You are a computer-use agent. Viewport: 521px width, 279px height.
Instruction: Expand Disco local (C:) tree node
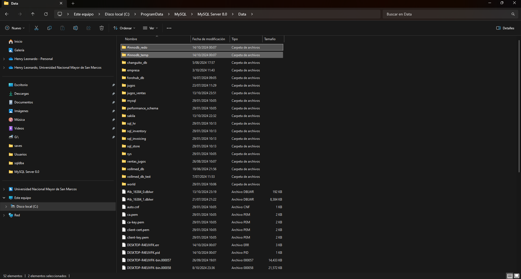tap(6, 207)
